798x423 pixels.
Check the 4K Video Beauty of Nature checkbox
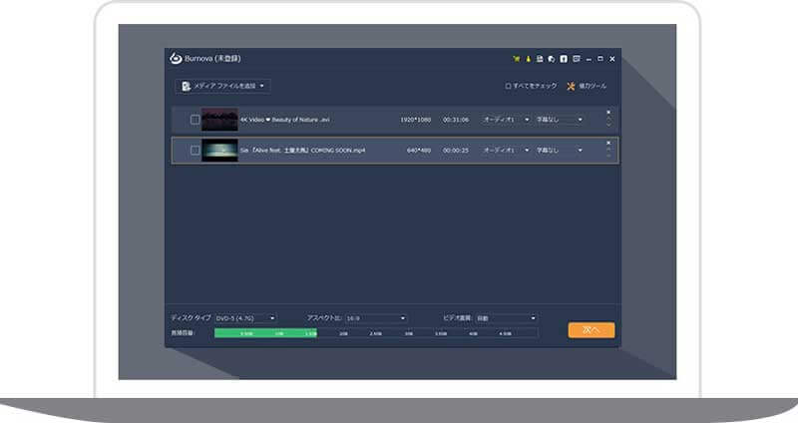click(x=196, y=120)
